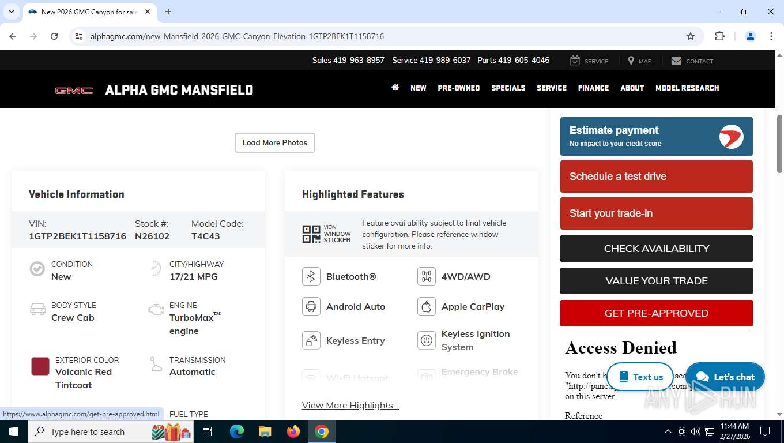Screen dimensions: 784x443
Task: Open the SPECIALS menu item
Action: (x=508, y=88)
